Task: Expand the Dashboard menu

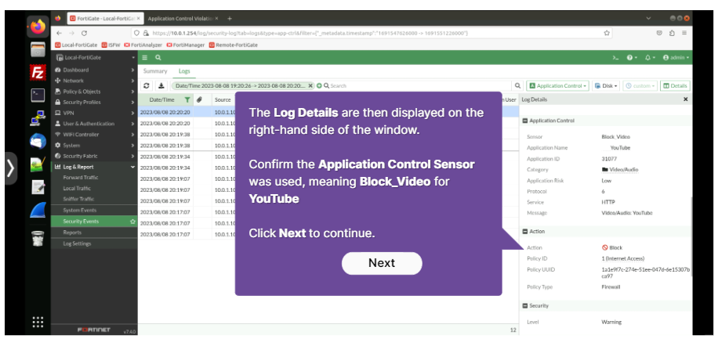Action: [x=94, y=70]
